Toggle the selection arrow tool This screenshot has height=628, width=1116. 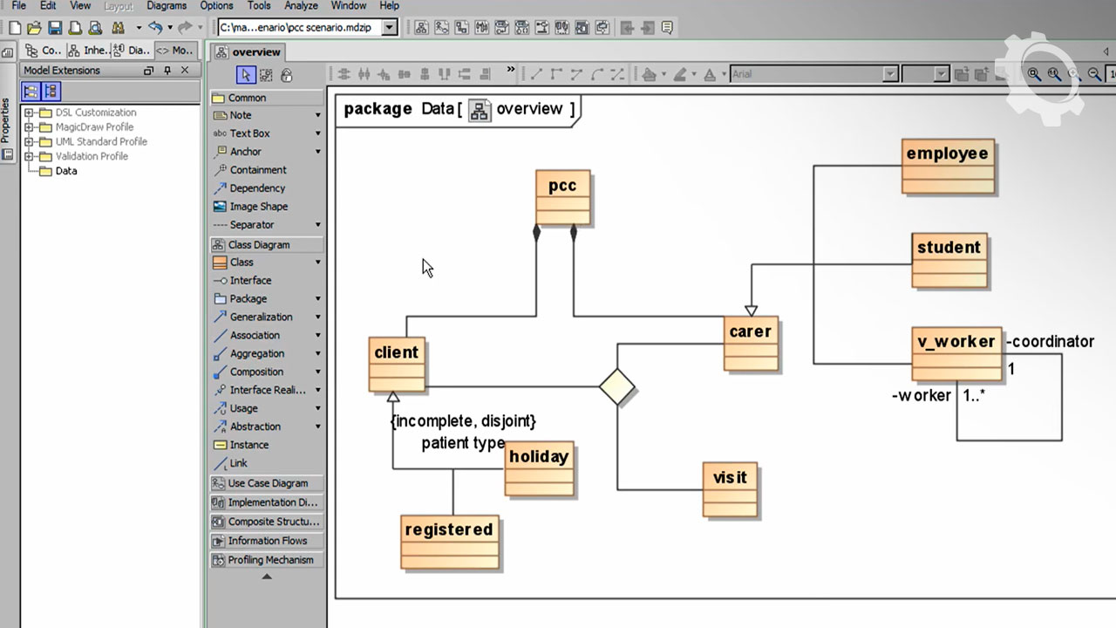coord(246,75)
